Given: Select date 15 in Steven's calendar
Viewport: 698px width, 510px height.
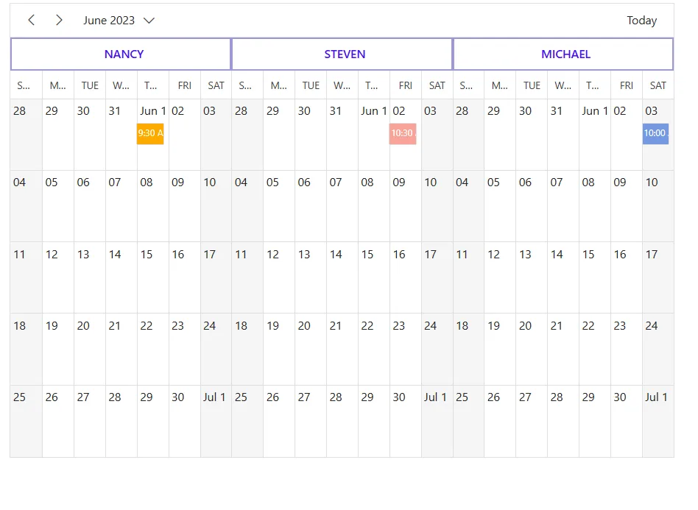Looking at the screenshot, I should (374, 277).
